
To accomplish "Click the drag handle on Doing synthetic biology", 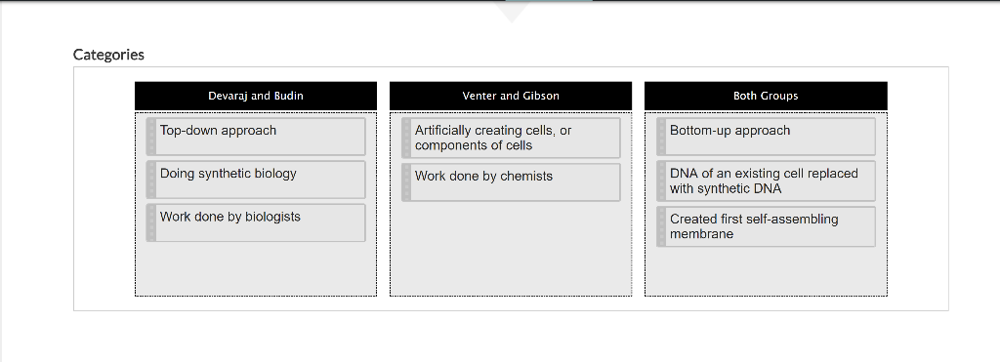I will [x=151, y=180].
